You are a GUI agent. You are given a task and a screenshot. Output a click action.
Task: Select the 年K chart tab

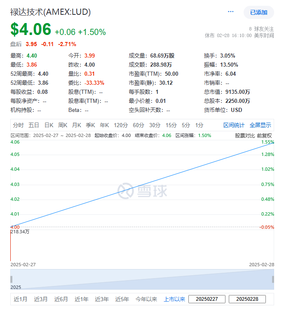(104, 125)
